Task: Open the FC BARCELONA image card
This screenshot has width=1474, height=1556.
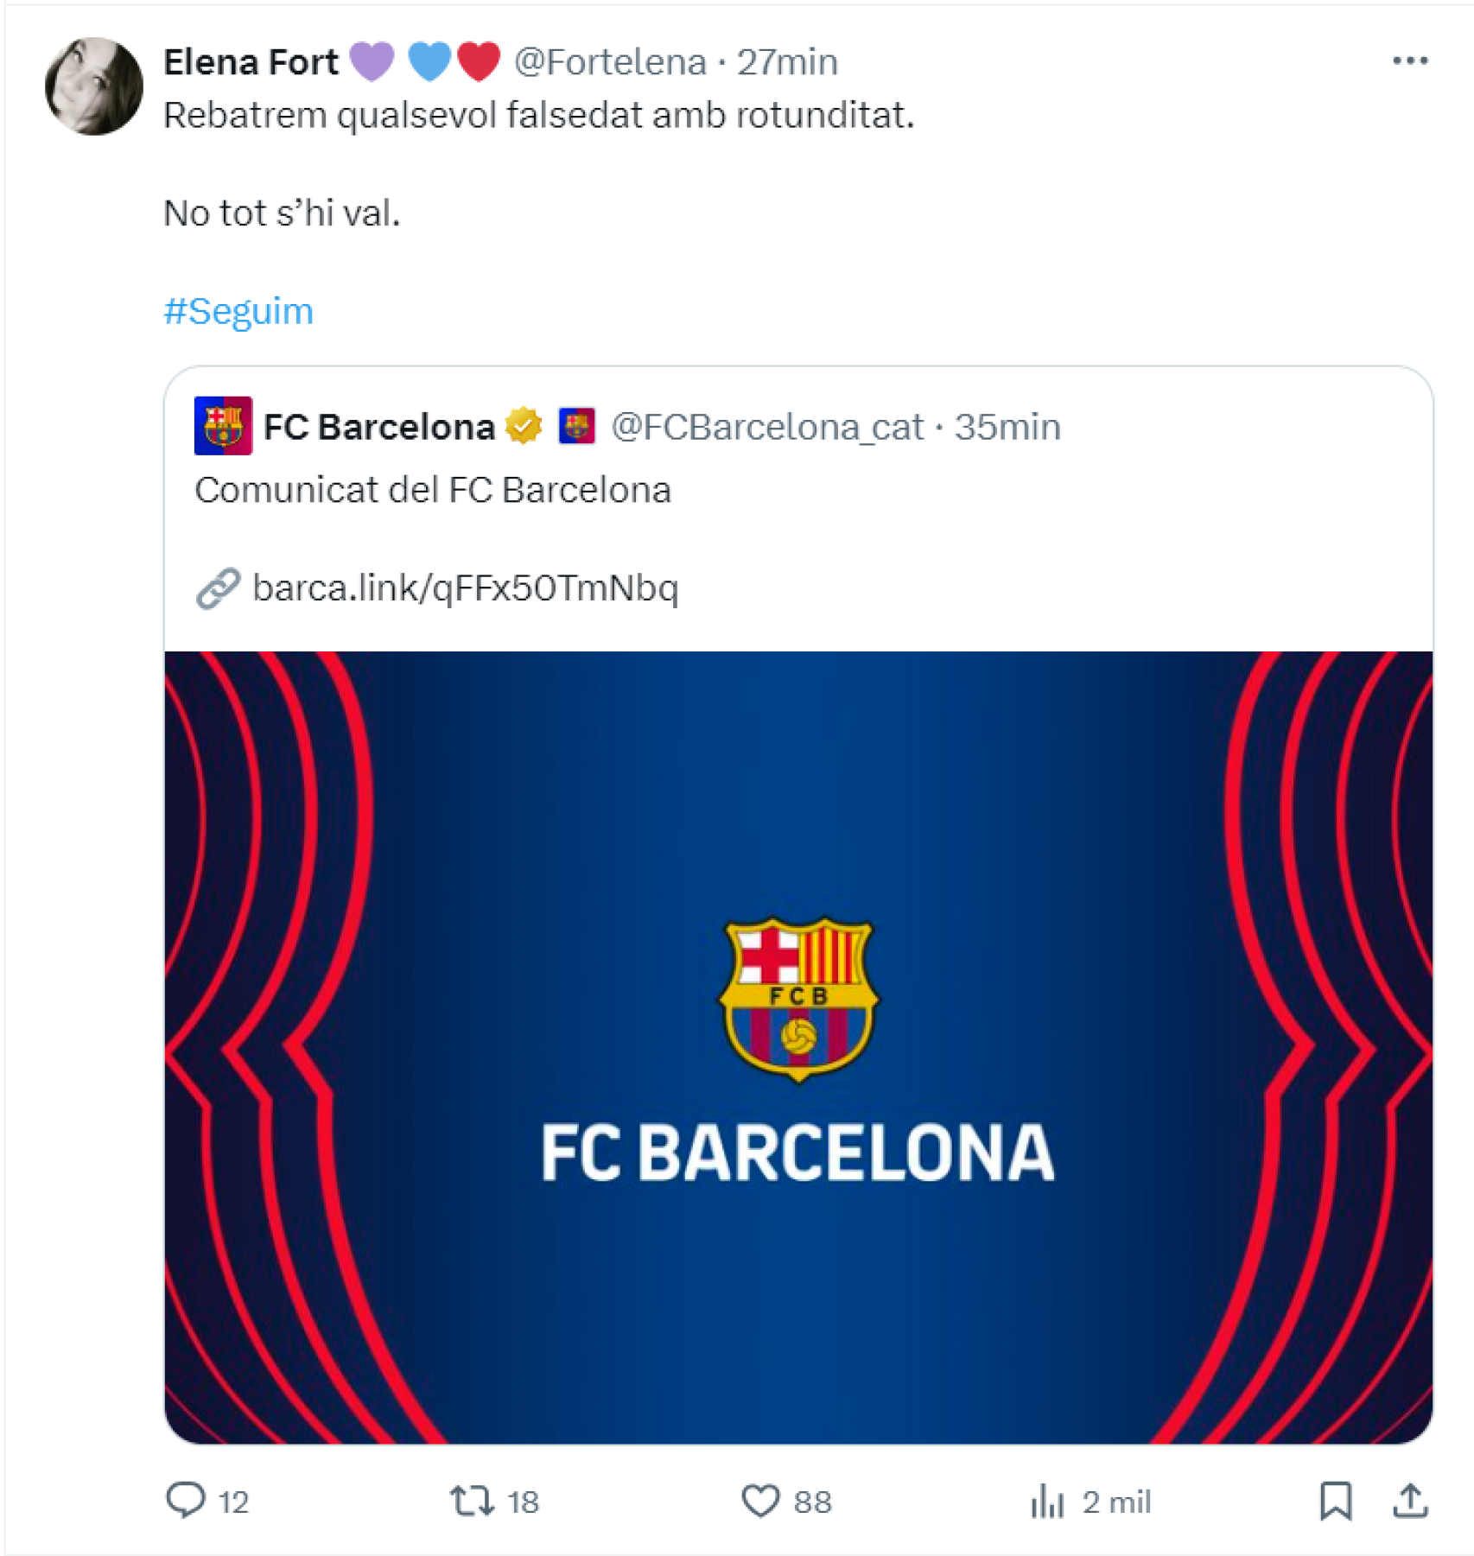Action: 798,1047
